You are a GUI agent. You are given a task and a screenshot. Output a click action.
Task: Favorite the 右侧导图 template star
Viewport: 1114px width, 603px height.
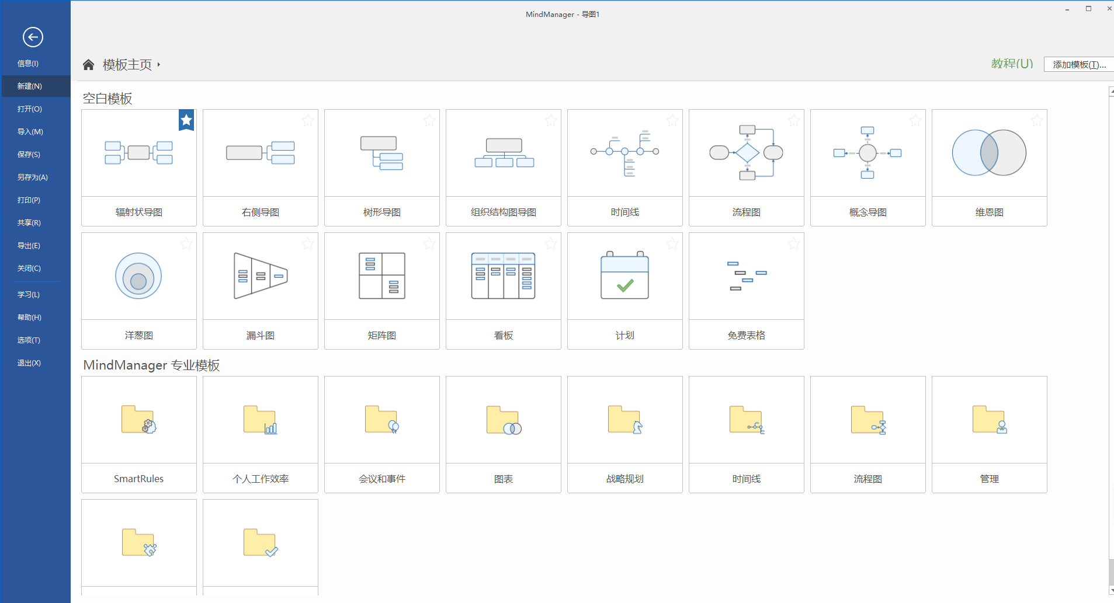pyautogui.click(x=308, y=121)
